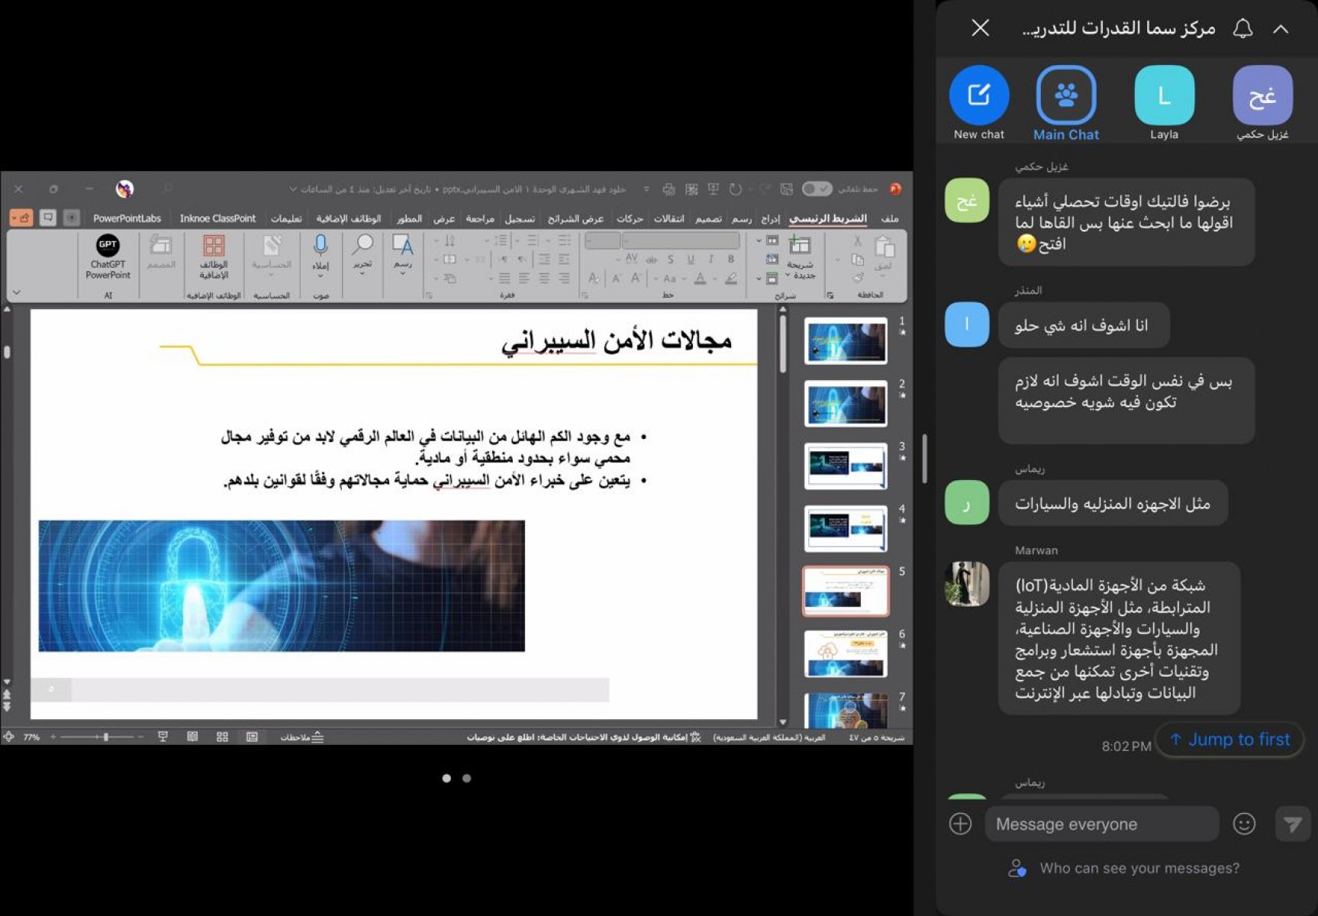The height and width of the screenshot is (916, 1318).
Task: Close the chat panel with X
Action: [x=980, y=28]
